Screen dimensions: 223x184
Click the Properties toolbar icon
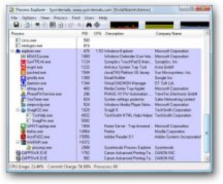coord(71,25)
